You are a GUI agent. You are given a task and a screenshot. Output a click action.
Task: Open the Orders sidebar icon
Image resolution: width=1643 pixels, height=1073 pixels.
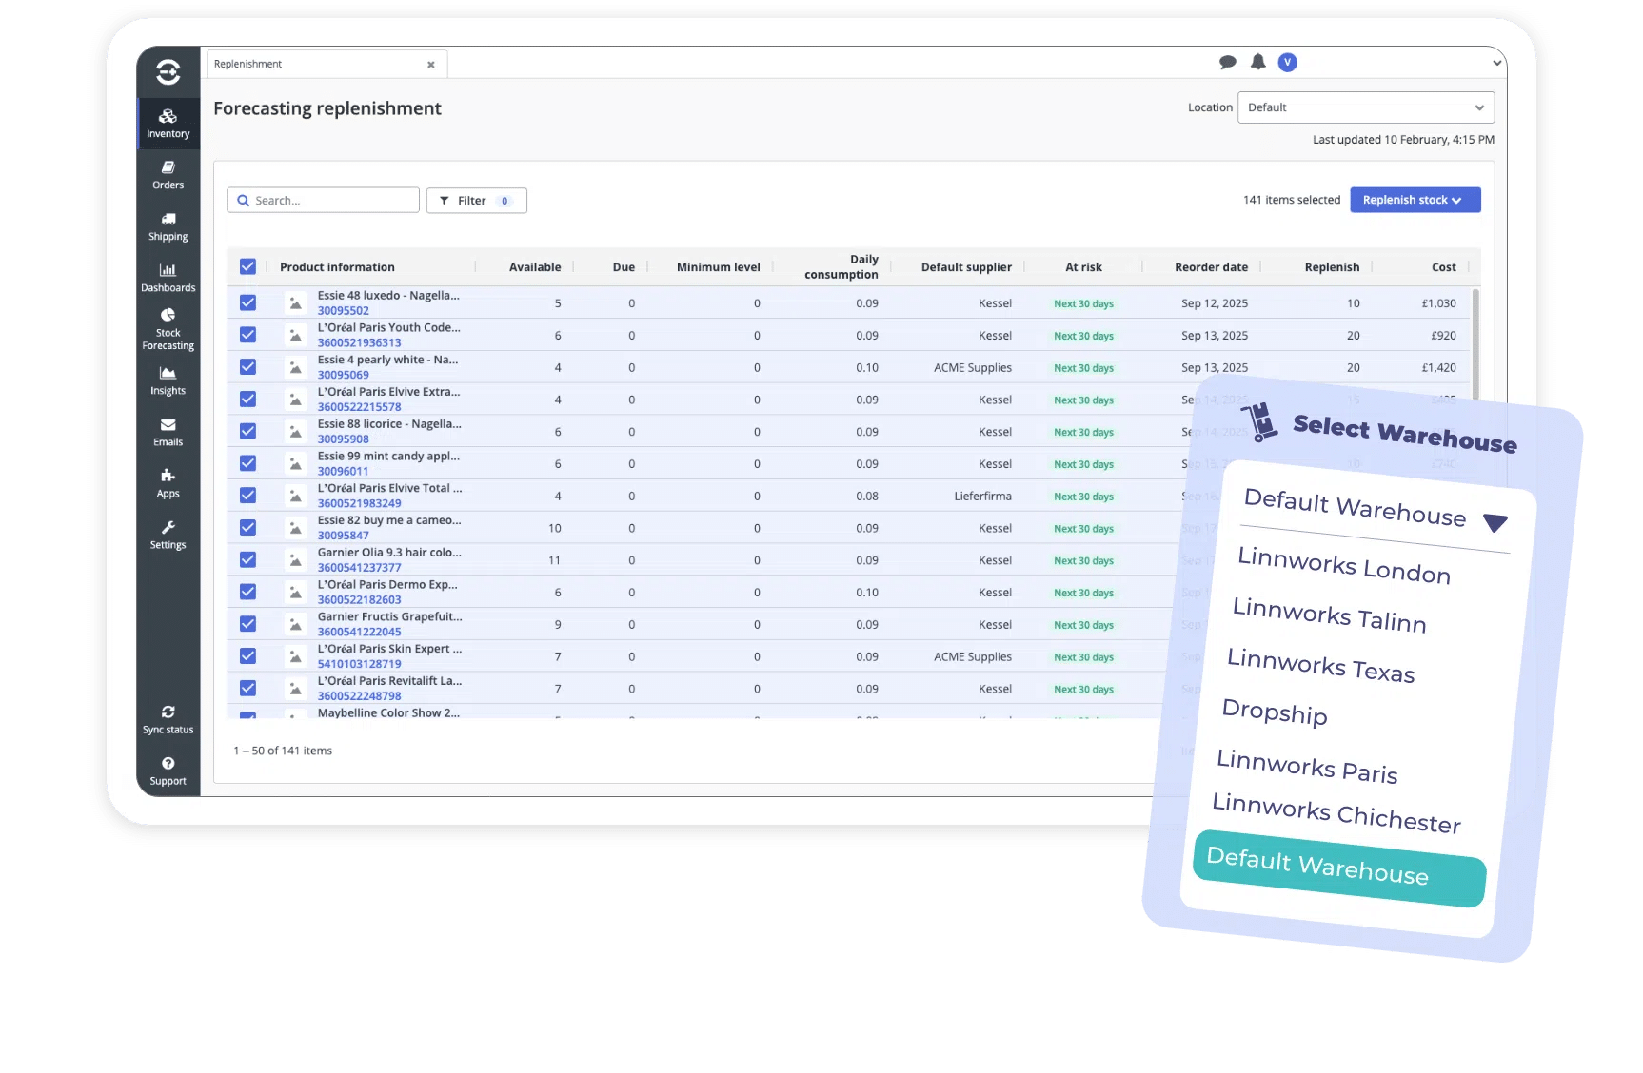(x=168, y=175)
